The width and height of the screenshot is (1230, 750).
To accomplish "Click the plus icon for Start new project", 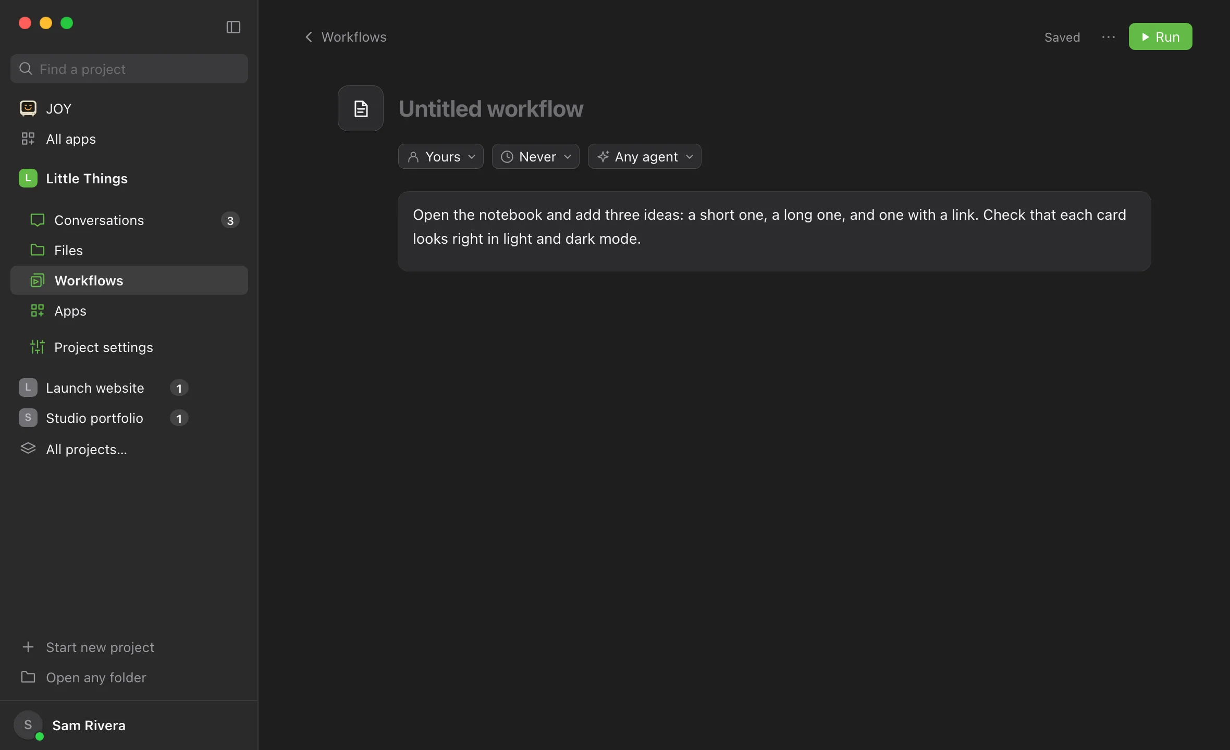I will [28, 647].
